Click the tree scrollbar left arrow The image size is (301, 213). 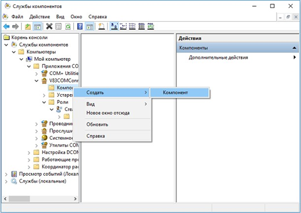pos(5,199)
